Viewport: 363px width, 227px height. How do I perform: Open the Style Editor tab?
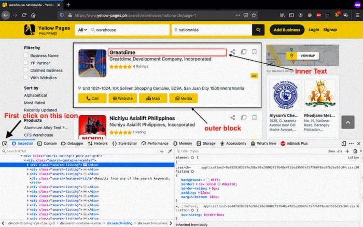(x=124, y=144)
